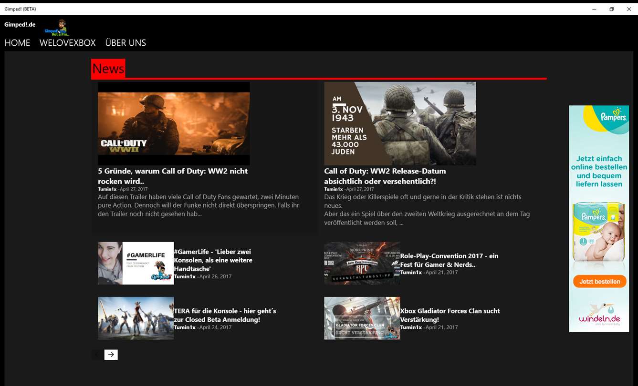This screenshot has width=638, height=386.
Task: Close the Gimped! (BETA) window
Action: click(629, 9)
